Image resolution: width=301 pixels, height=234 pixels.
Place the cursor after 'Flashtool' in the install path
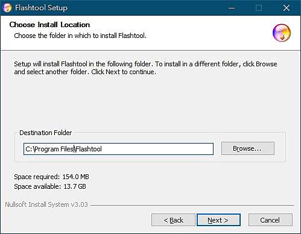coord(102,149)
